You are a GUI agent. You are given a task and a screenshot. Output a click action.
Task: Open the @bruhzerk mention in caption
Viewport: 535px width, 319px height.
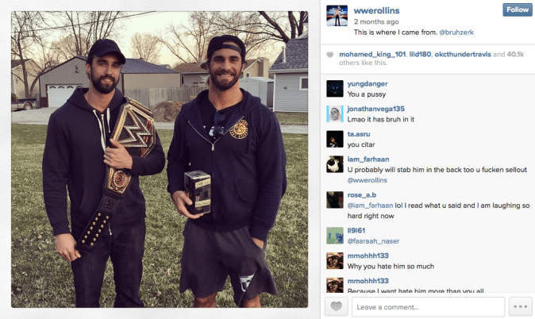tap(456, 33)
